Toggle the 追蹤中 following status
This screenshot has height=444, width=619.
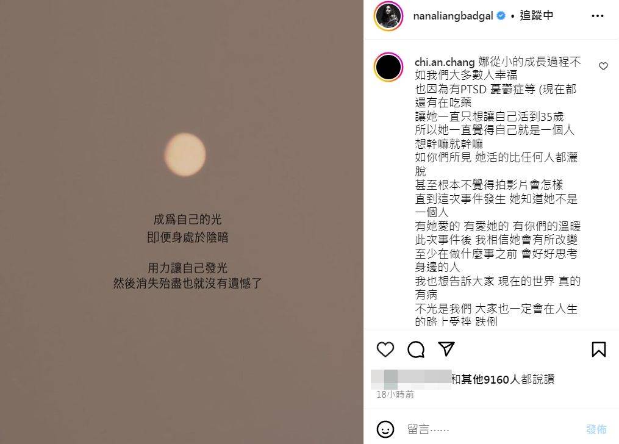click(536, 15)
